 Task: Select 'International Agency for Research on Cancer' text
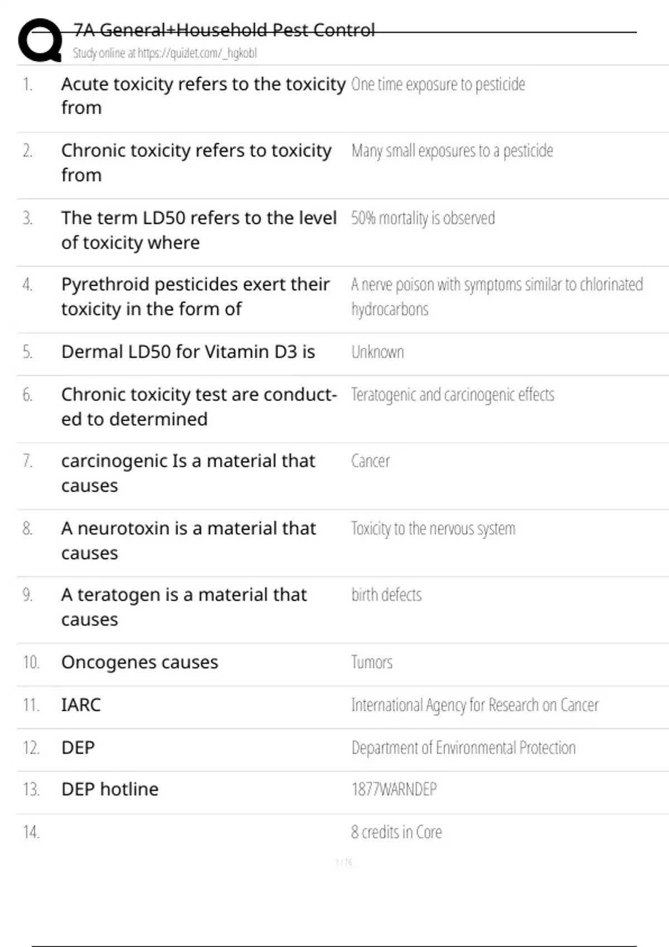(475, 705)
